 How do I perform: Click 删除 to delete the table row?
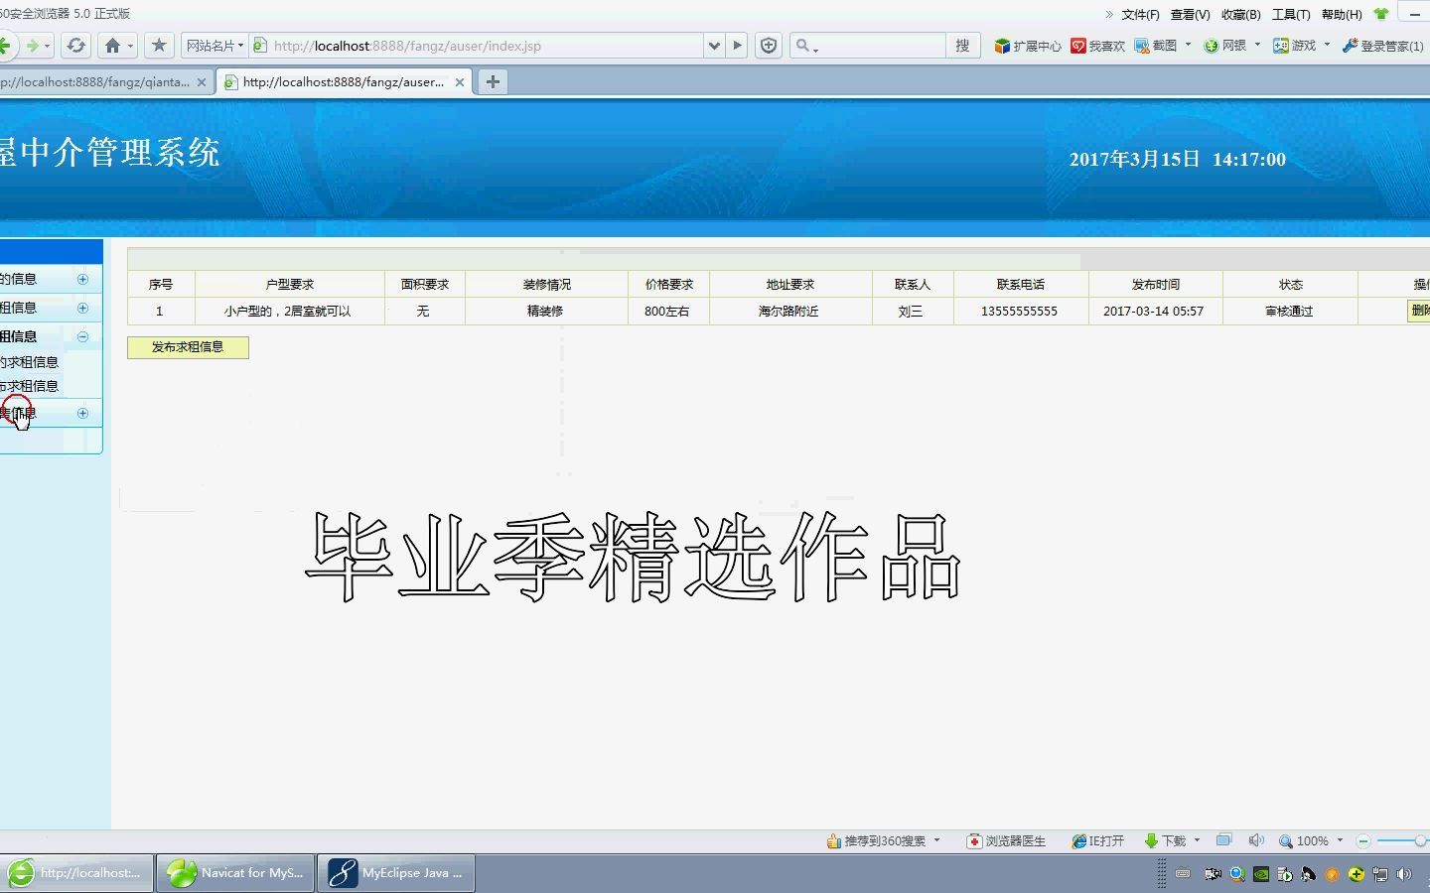1422,311
